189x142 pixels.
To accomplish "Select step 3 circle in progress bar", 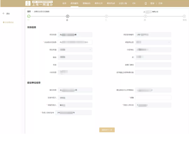I will click(106, 16).
